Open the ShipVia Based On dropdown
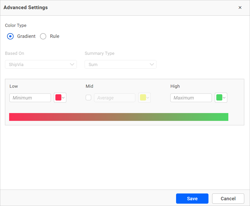 coord(41,64)
